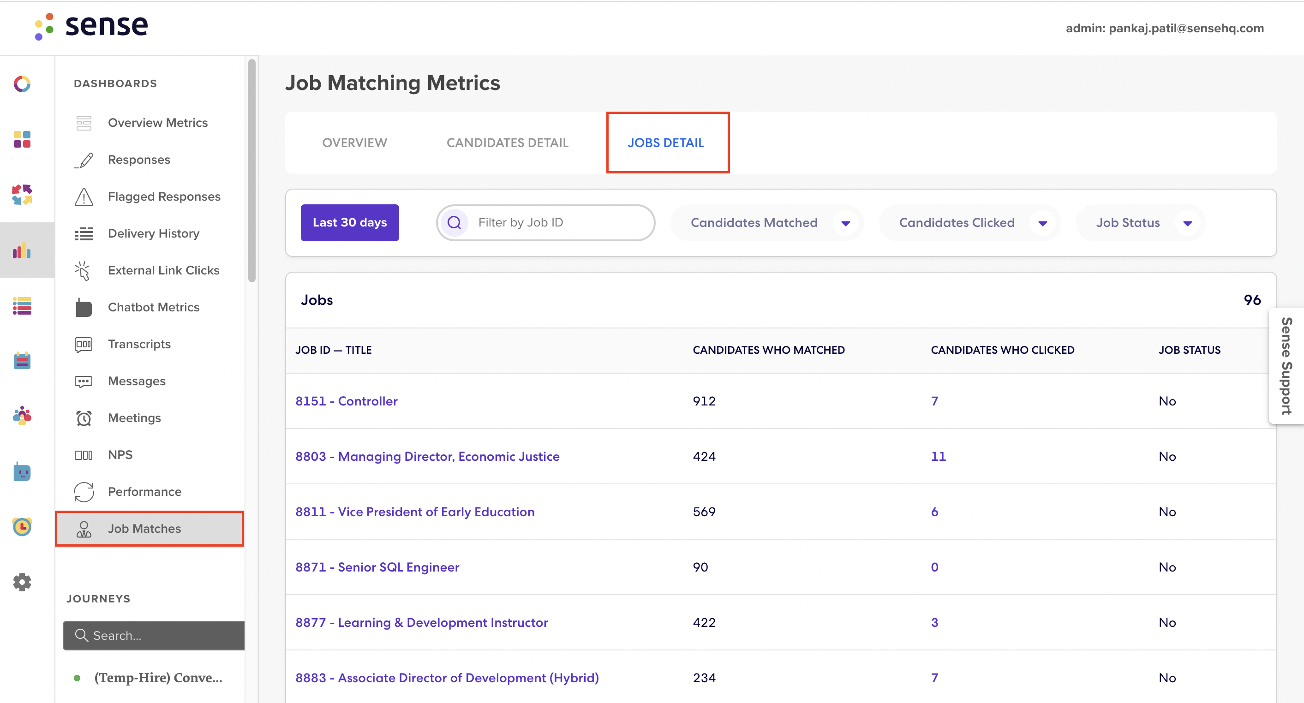Click clicked count 3 for job 8877
1304x703 pixels.
pyautogui.click(x=934, y=623)
